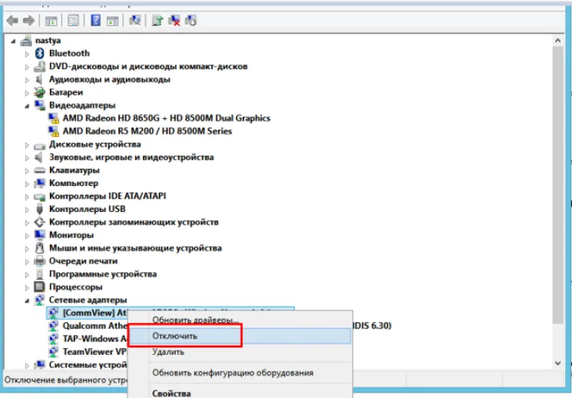Image resolution: width=572 pixels, height=398 pixels.
Task: Expand the Мониторы category
Action: pyautogui.click(x=27, y=236)
